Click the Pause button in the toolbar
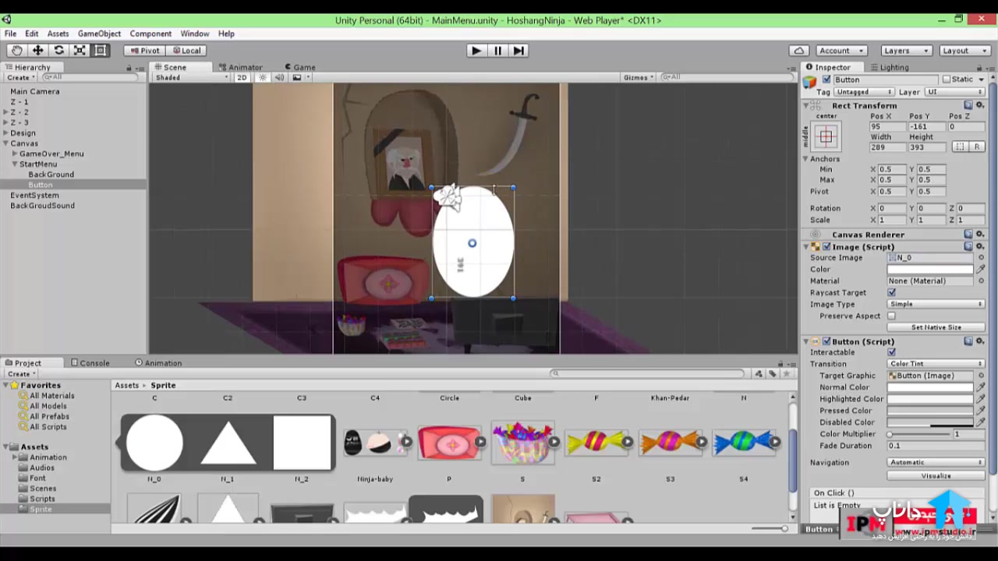This screenshot has height=561, width=998. pos(497,51)
